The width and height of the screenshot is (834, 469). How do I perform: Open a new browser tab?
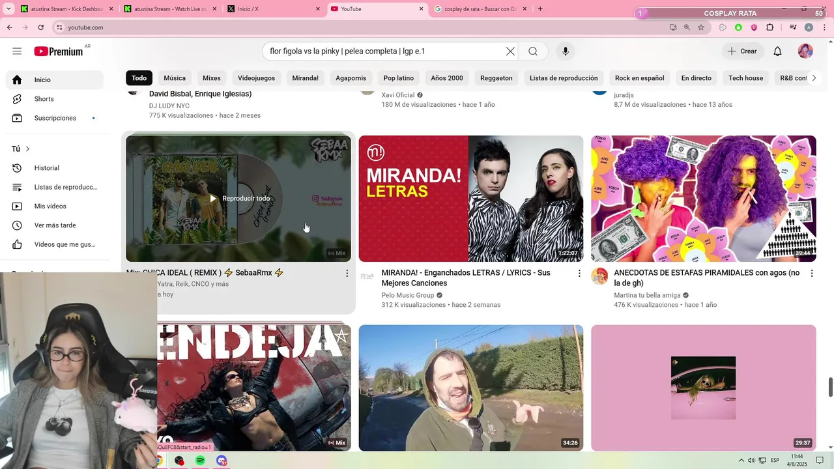[x=540, y=9]
